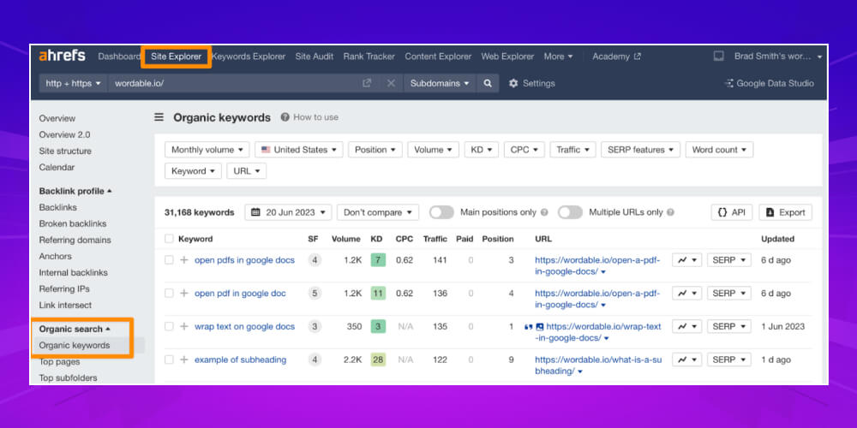This screenshot has height=428, width=857.
Task: Click API button
Action: [x=732, y=212]
